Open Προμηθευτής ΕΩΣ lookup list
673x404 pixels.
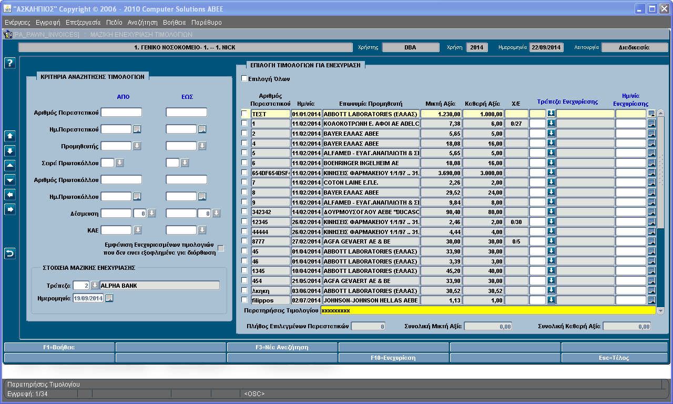click(202, 146)
